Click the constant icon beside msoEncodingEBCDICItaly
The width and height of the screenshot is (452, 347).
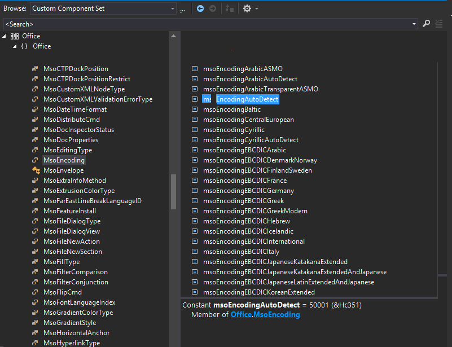[x=195, y=252]
